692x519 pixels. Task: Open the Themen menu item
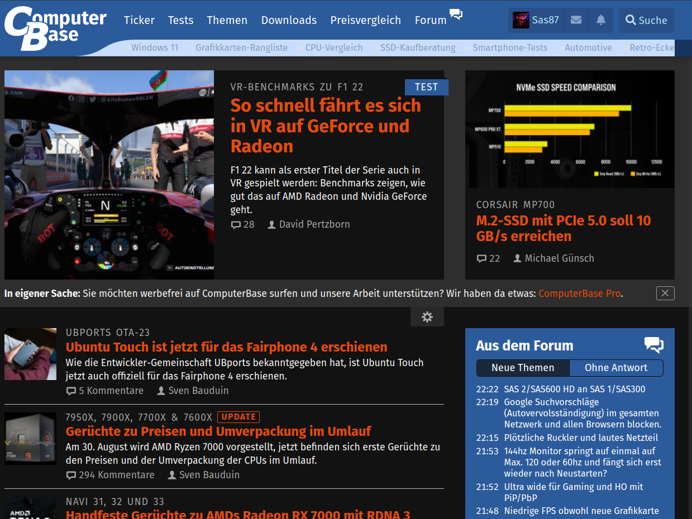click(x=227, y=20)
